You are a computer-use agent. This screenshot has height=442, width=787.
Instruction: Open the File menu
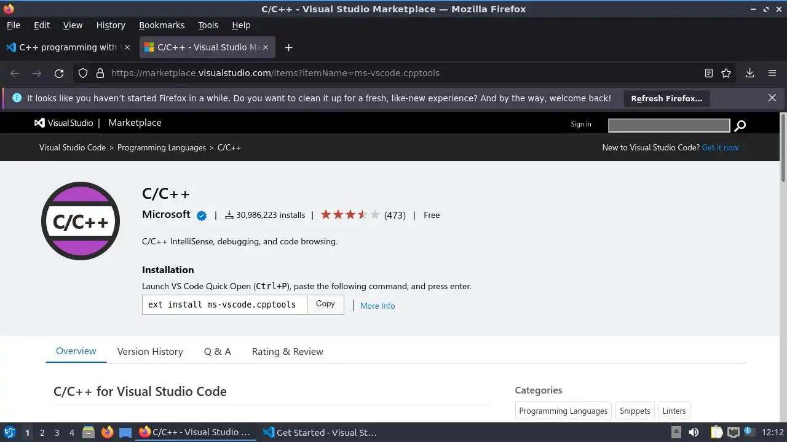click(x=13, y=25)
